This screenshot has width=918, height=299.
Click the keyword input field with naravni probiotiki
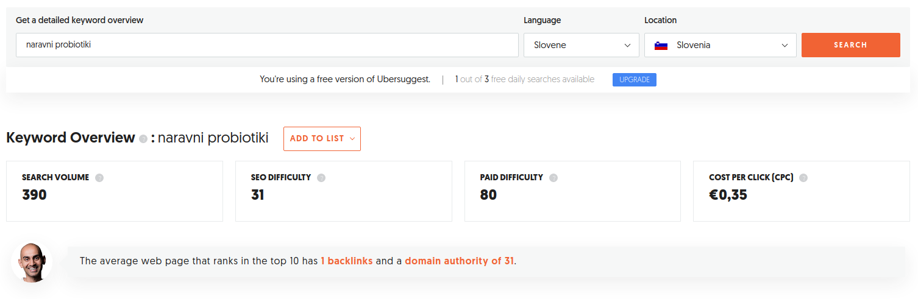coord(267,45)
